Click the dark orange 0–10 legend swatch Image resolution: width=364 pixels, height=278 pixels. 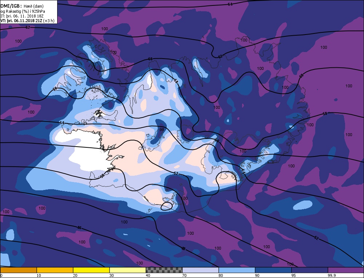18,270
